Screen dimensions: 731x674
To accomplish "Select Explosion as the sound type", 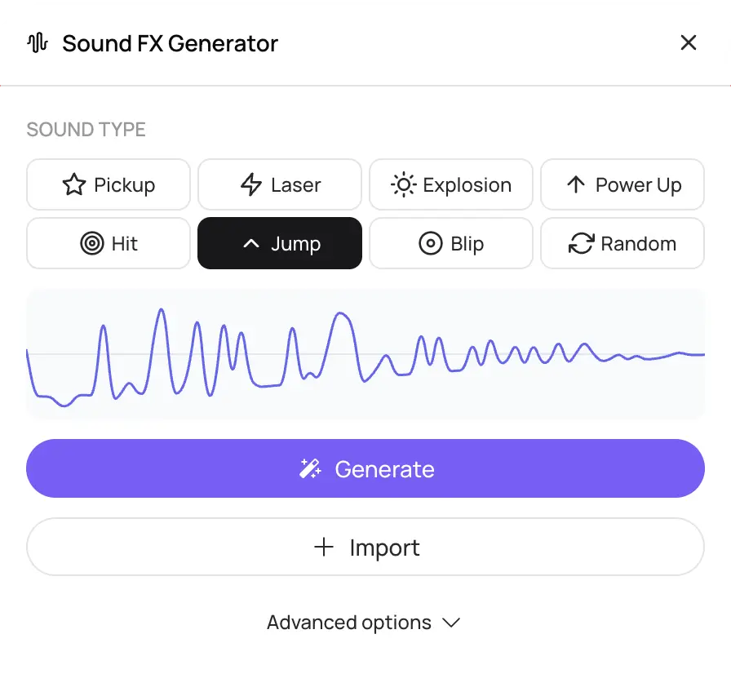I will [450, 184].
